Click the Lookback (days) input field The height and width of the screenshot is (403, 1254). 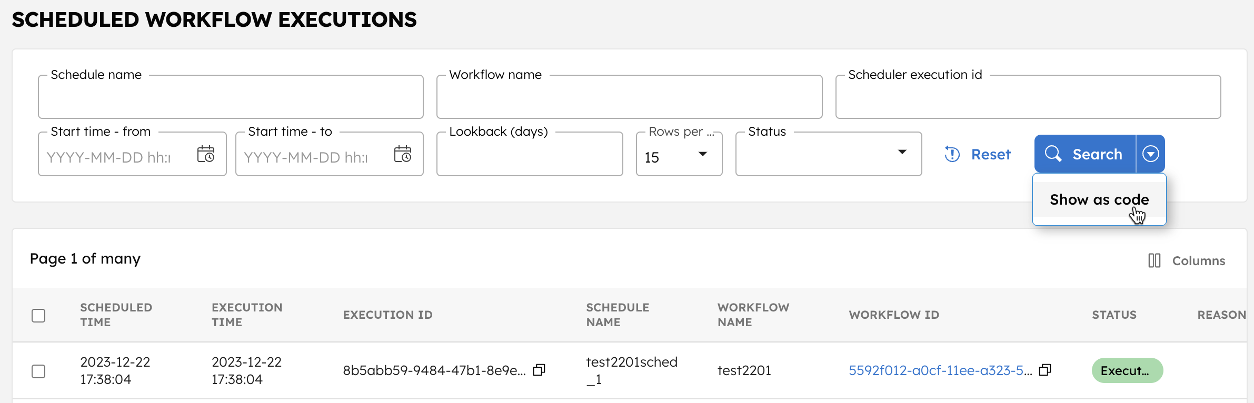[530, 154]
